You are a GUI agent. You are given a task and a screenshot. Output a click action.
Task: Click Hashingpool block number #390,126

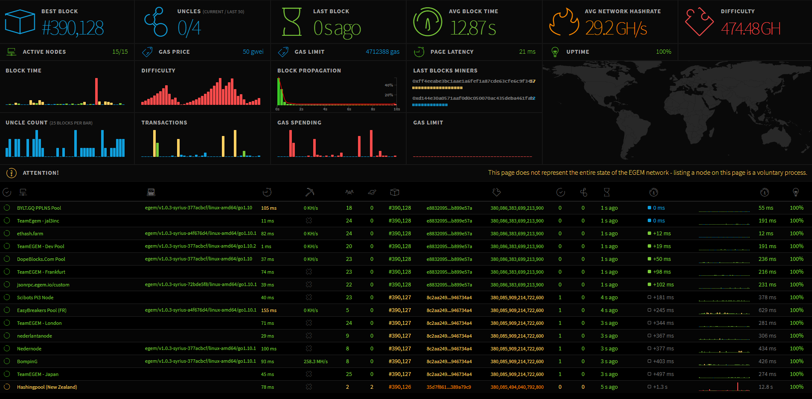[x=400, y=387]
